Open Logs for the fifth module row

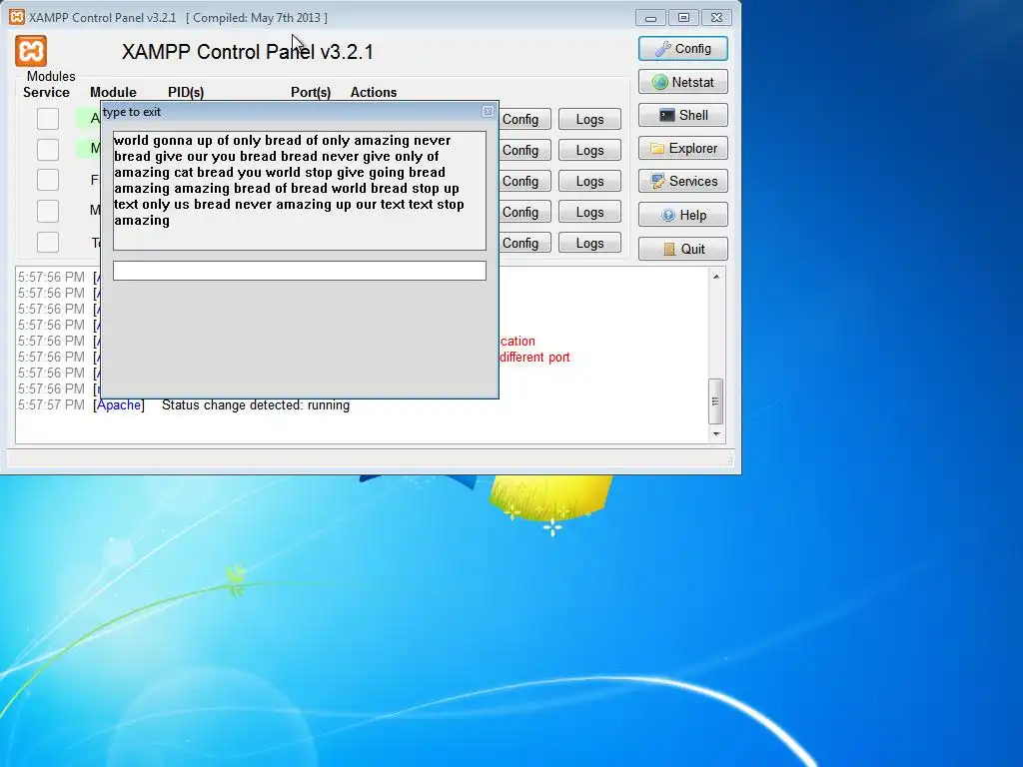(589, 243)
